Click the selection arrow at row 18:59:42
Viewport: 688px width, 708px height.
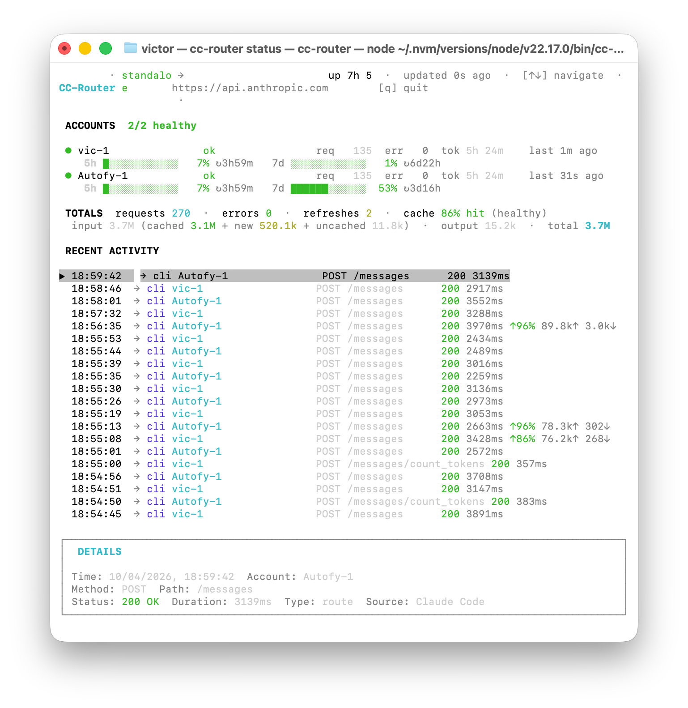tap(62, 276)
